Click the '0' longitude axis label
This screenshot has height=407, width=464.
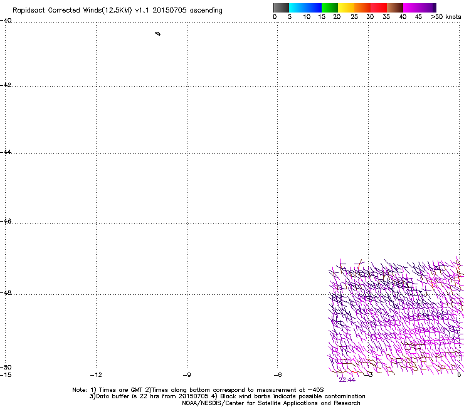459,375
